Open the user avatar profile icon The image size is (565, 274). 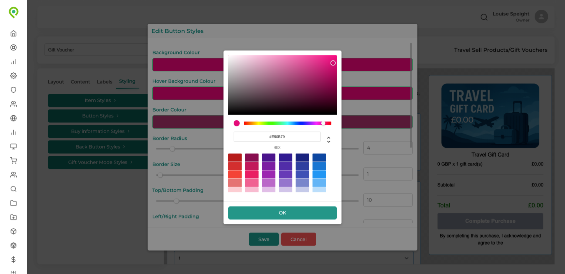[x=541, y=17]
